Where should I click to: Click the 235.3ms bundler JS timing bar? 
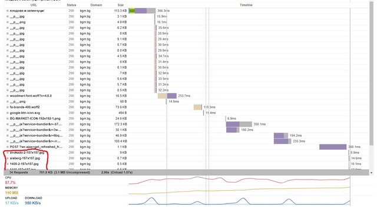point(283,141)
